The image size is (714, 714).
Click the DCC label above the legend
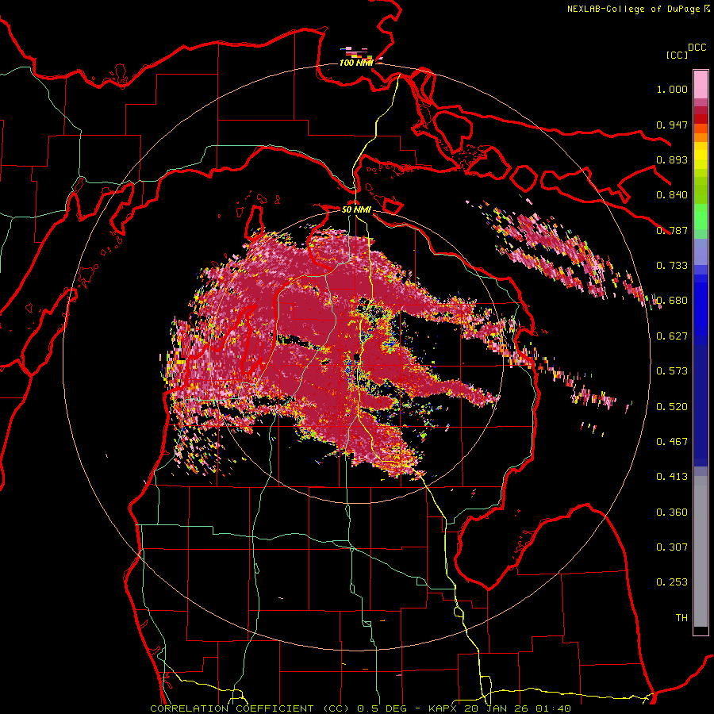tap(697, 48)
